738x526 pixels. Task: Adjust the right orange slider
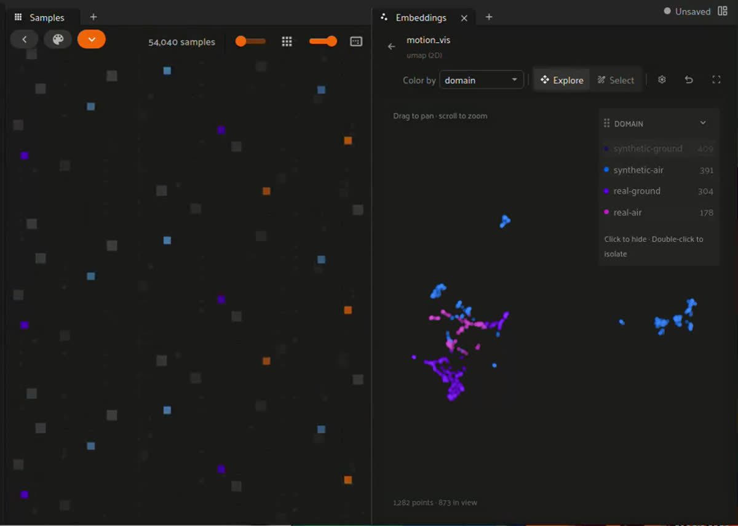coord(323,41)
